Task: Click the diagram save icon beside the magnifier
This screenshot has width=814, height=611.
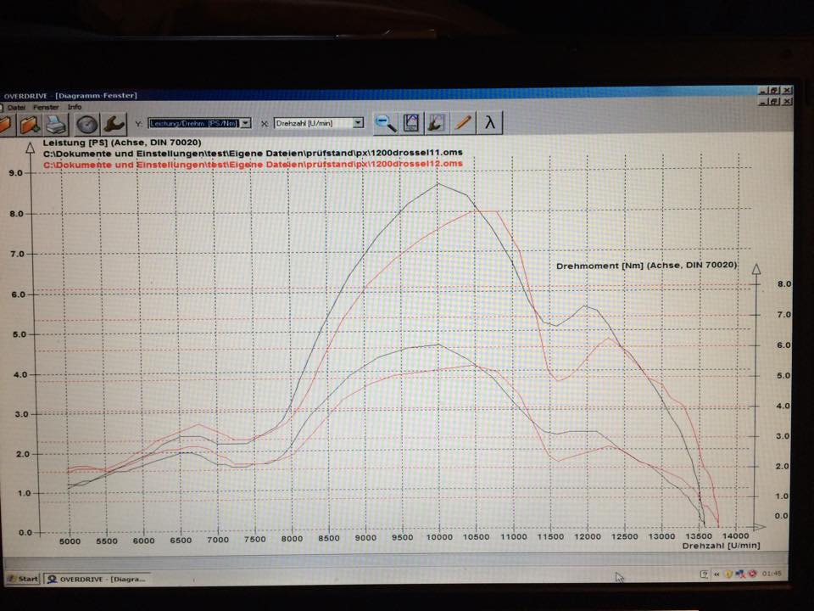Action: click(x=411, y=123)
